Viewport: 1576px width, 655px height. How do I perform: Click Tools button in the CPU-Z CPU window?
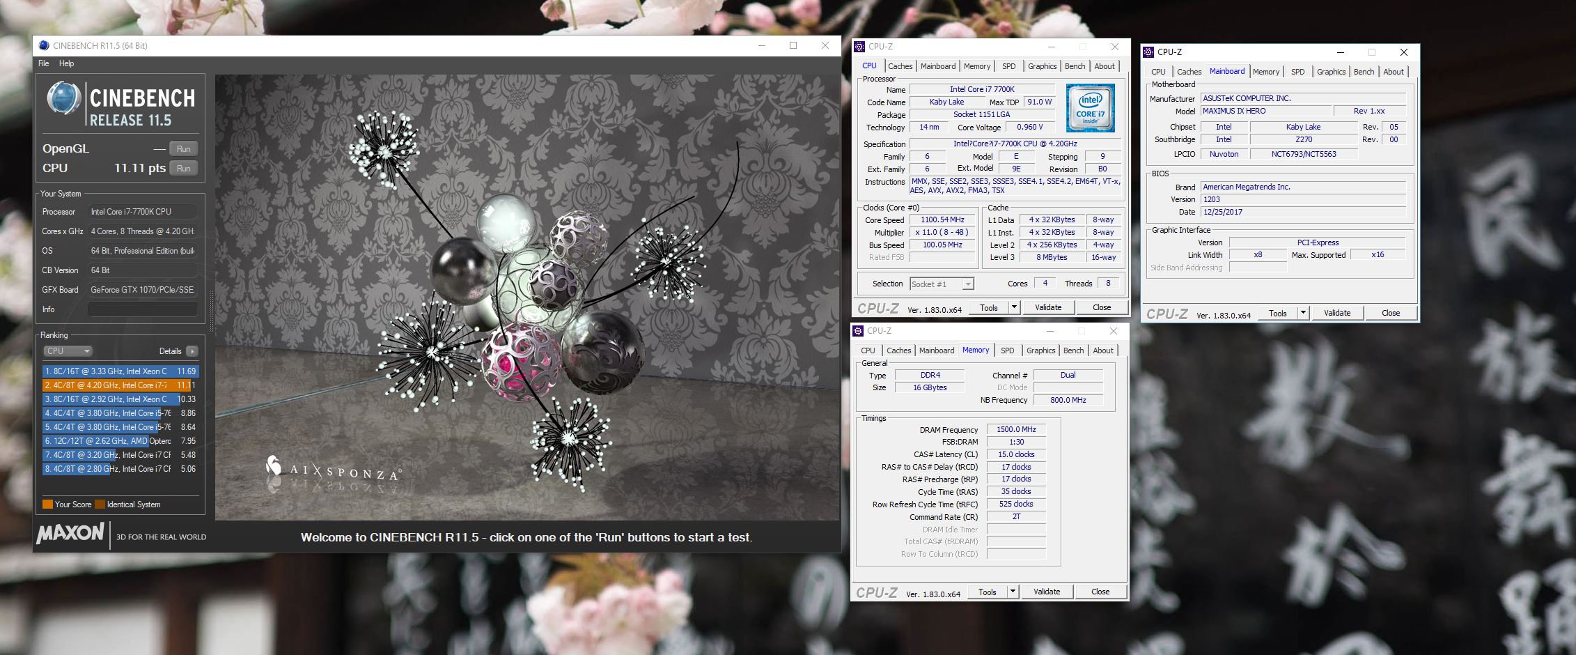tap(989, 307)
